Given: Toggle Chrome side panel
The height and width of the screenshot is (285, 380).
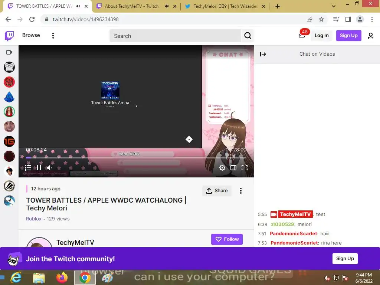Looking at the screenshot, I should tap(348, 19).
